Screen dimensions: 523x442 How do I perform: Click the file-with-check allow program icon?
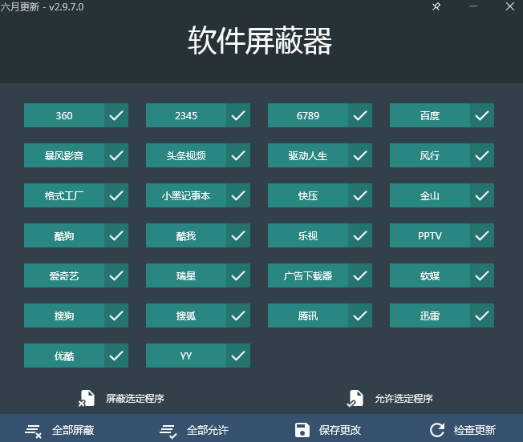(355, 399)
